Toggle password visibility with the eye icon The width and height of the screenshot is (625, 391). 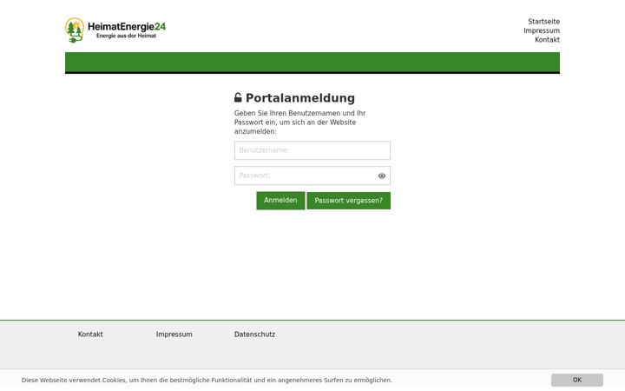click(x=381, y=176)
